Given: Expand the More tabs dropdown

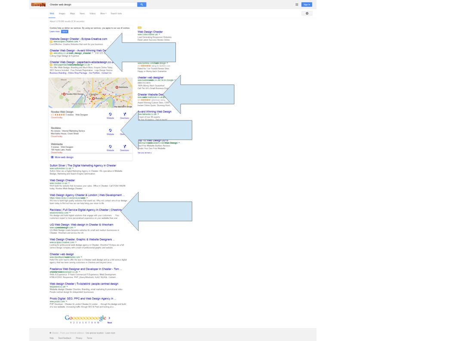Looking at the screenshot, I should [x=103, y=14].
